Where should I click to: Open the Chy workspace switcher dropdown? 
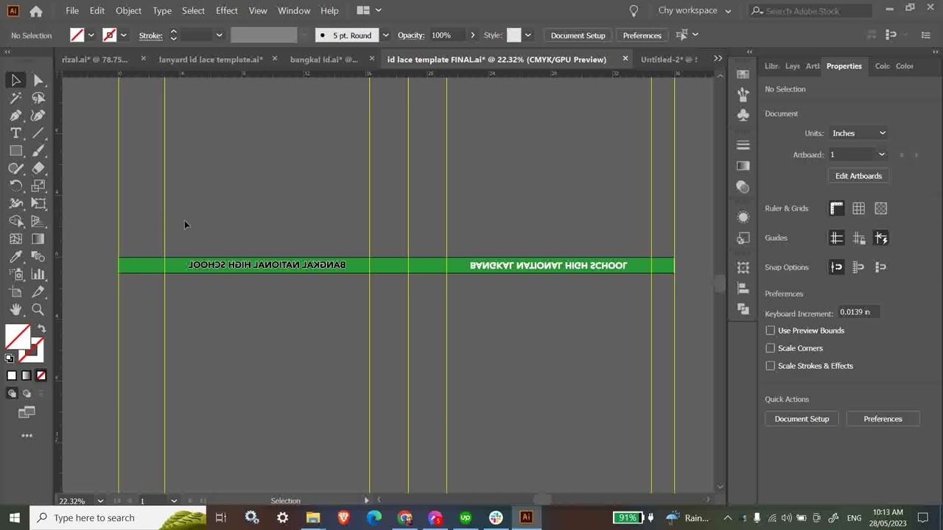point(695,10)
